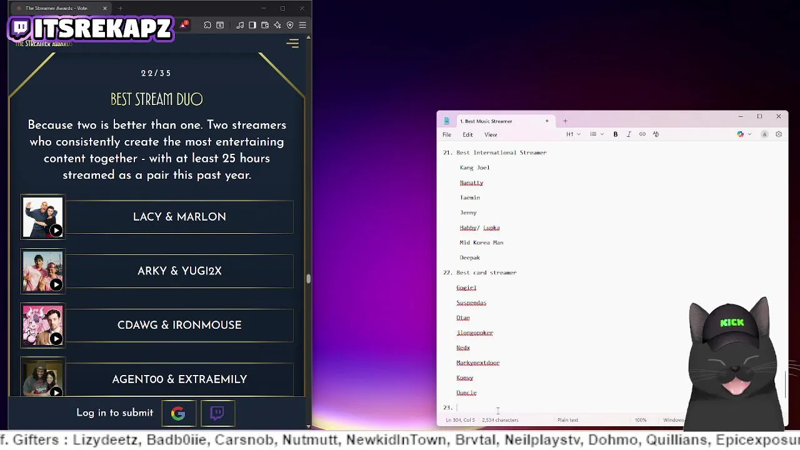Vote for Lacy & Marlon
This screenshot has height=450, width=800.
pyautogui.click(x=179, y=217)
